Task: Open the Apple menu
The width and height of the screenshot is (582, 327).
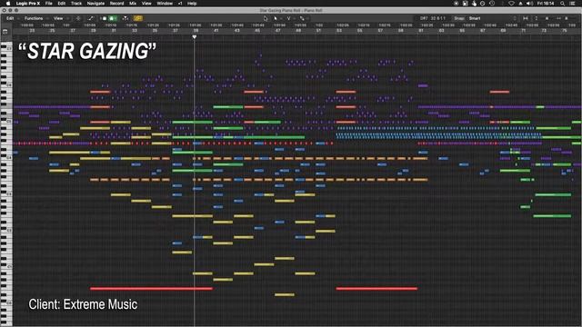Action: [8, 4]
